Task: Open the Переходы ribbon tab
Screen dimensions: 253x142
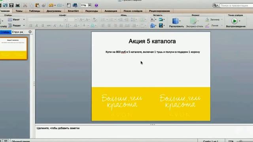Action: [91, 11]
